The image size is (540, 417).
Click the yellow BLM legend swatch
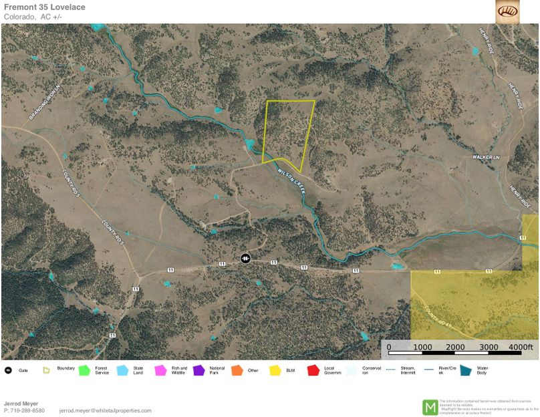click(275, 370)
